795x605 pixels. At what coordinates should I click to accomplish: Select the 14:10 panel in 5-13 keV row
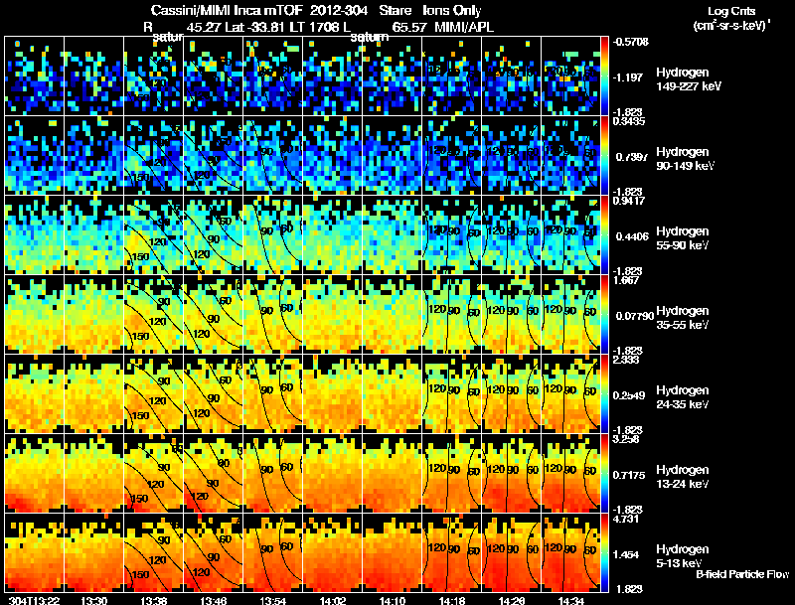tap(393, 552)
